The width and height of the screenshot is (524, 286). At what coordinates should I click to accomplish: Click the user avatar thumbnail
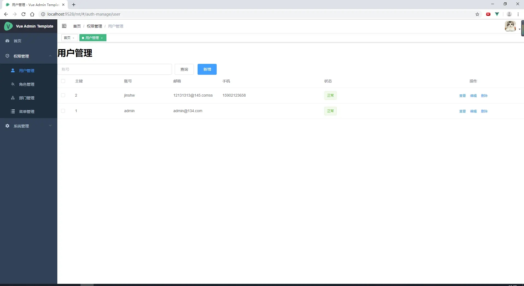510,26
